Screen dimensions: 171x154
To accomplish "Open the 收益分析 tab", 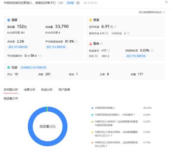I will pyautogui.click(x=47, y=90).
